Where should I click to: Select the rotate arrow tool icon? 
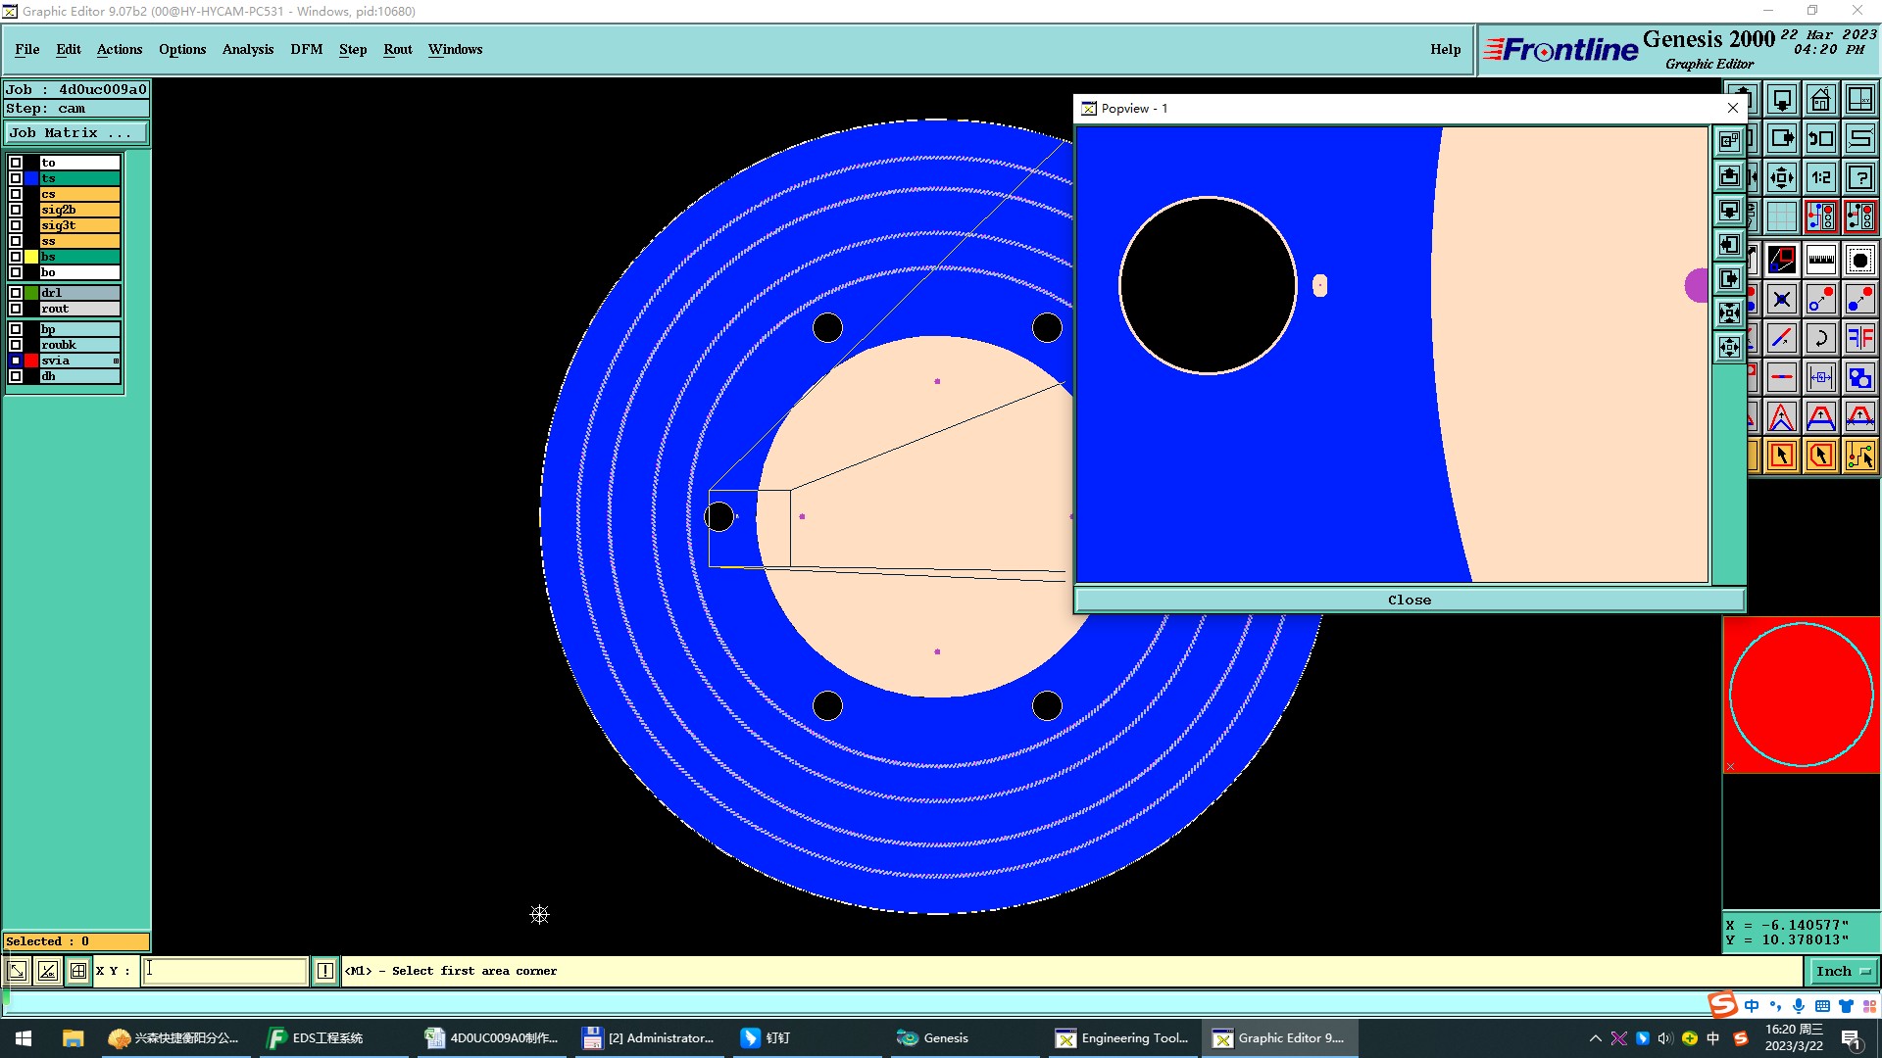coord(1820,338)
